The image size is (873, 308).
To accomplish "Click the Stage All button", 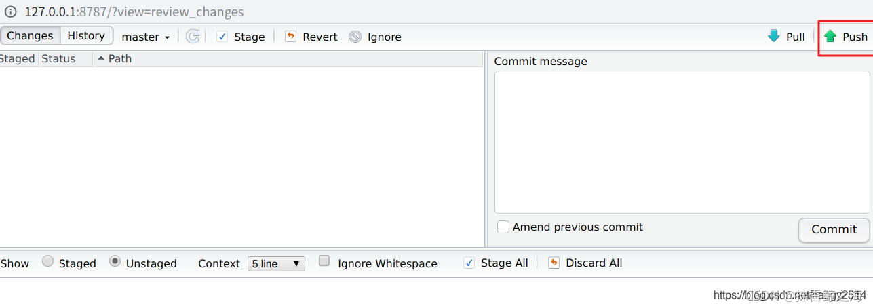I will pyautogui.click(x=496, y=263).
